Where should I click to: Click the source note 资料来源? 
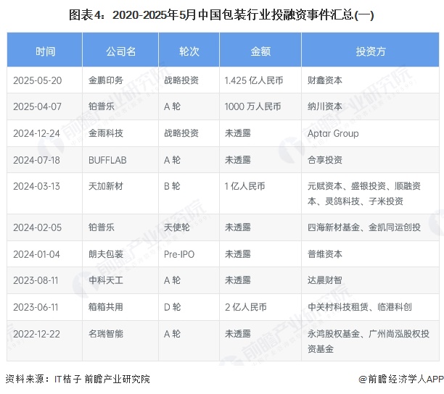click(78, 379)
